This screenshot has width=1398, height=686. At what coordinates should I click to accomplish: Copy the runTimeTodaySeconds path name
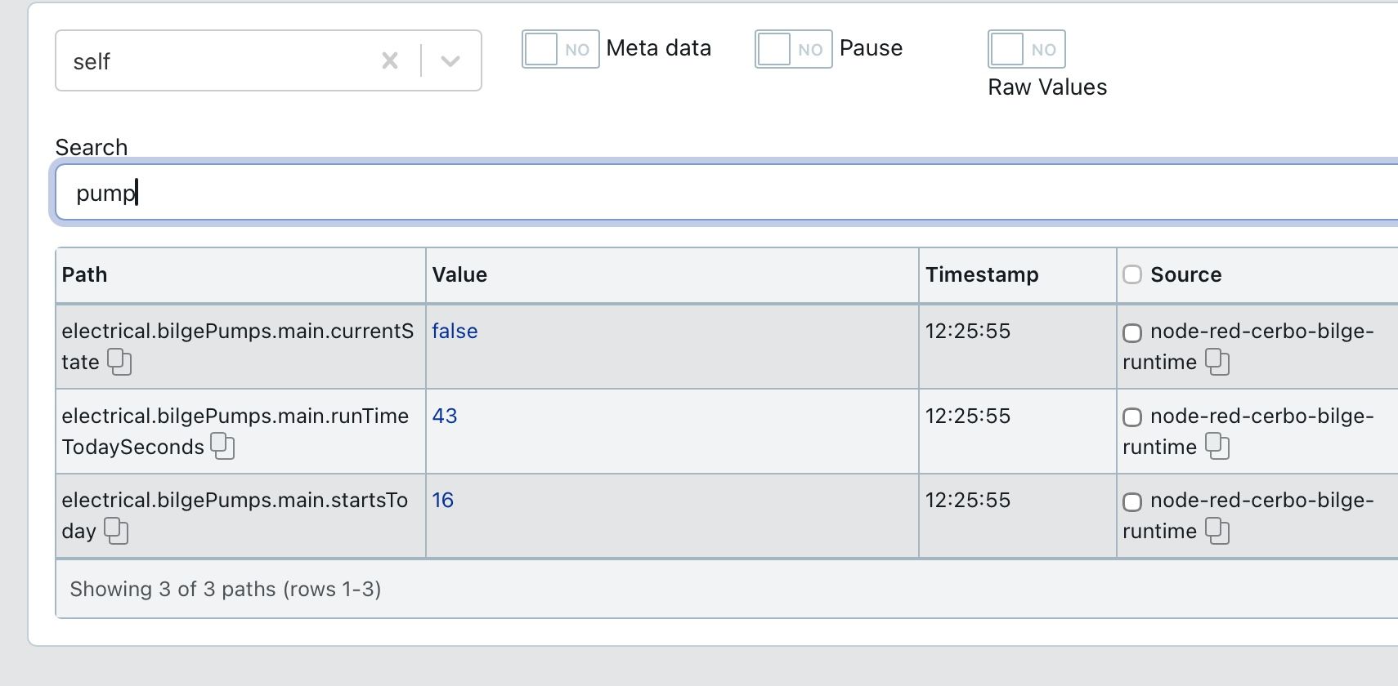[222, 447]
